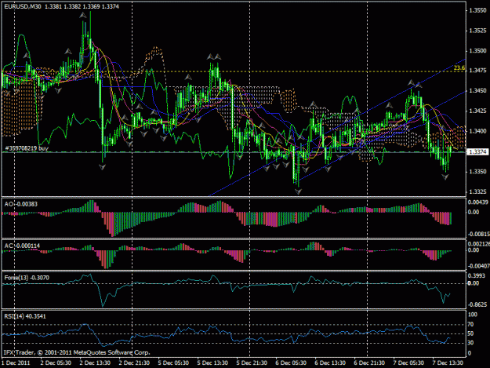Click the 50 level on RSI scale

click(x=470, y=333)
